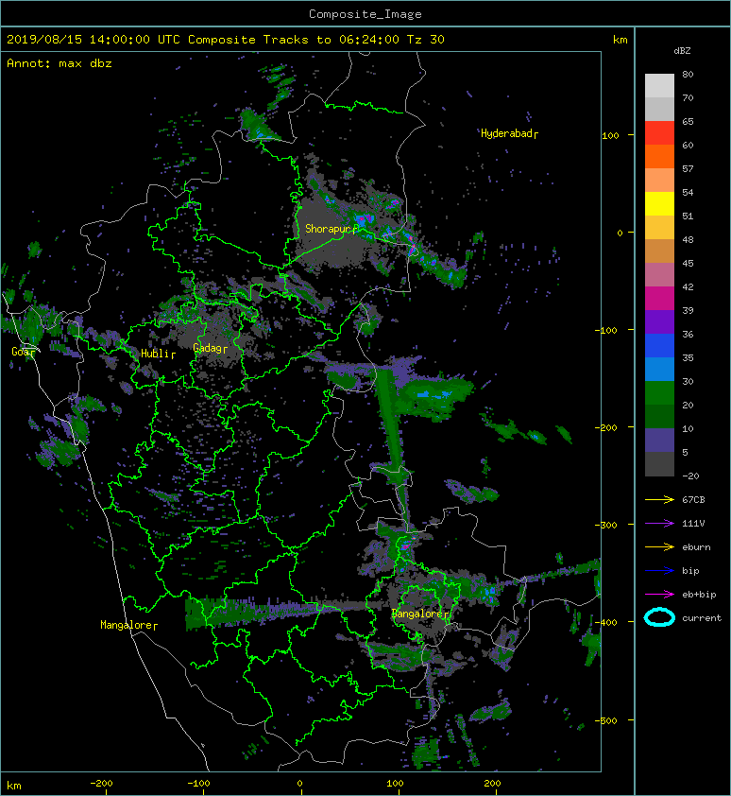Screen dimensions: 731x796
Task: Click the '-300' tick on the vertical axis
Action: pyautogui.click(x=605, y=525)
